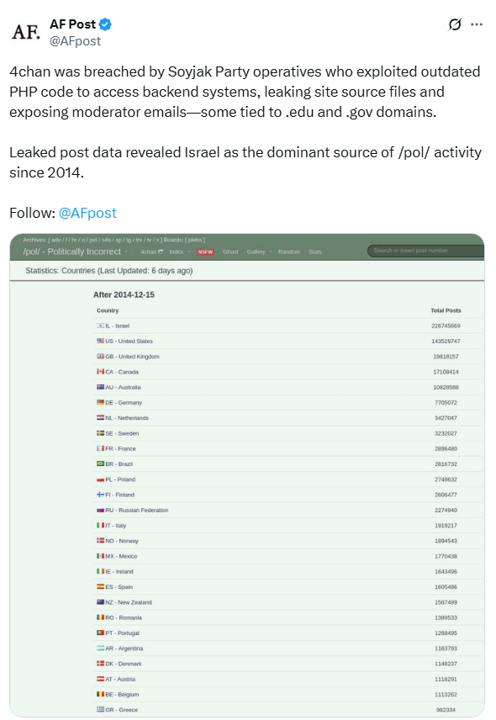Image resolution: width=496 pixels, height=720 pixels.
Task: Select the Ghost menu item
Action: click(230, 251)
